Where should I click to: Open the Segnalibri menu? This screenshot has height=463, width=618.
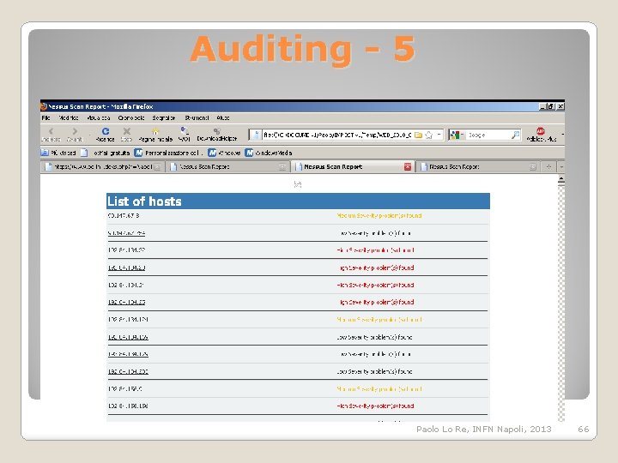tap(164, 117)
